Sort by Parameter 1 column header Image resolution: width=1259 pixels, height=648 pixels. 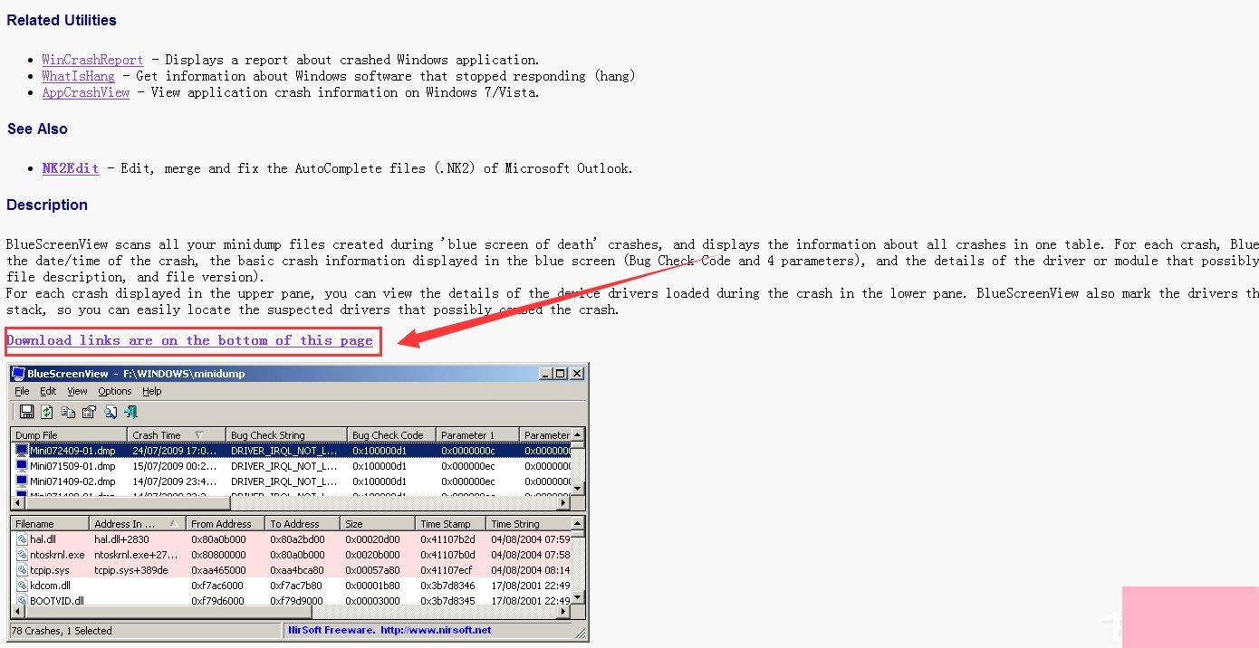477,434
